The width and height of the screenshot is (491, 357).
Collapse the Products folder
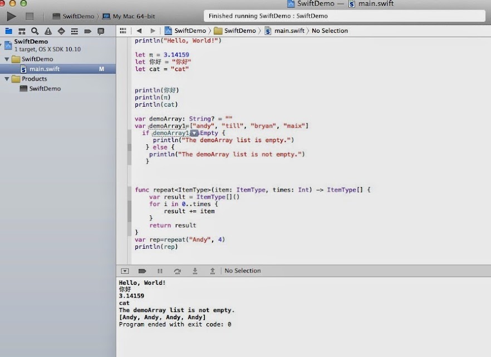pyautogui.click(x=7, y=79)
